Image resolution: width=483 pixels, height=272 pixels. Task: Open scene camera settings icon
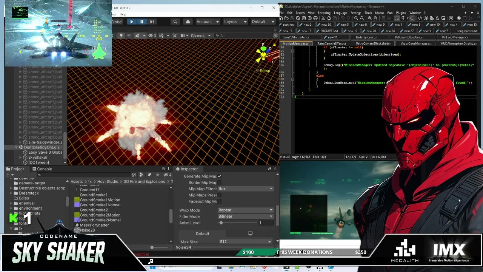pyautogui.click(x=184, y=36)
